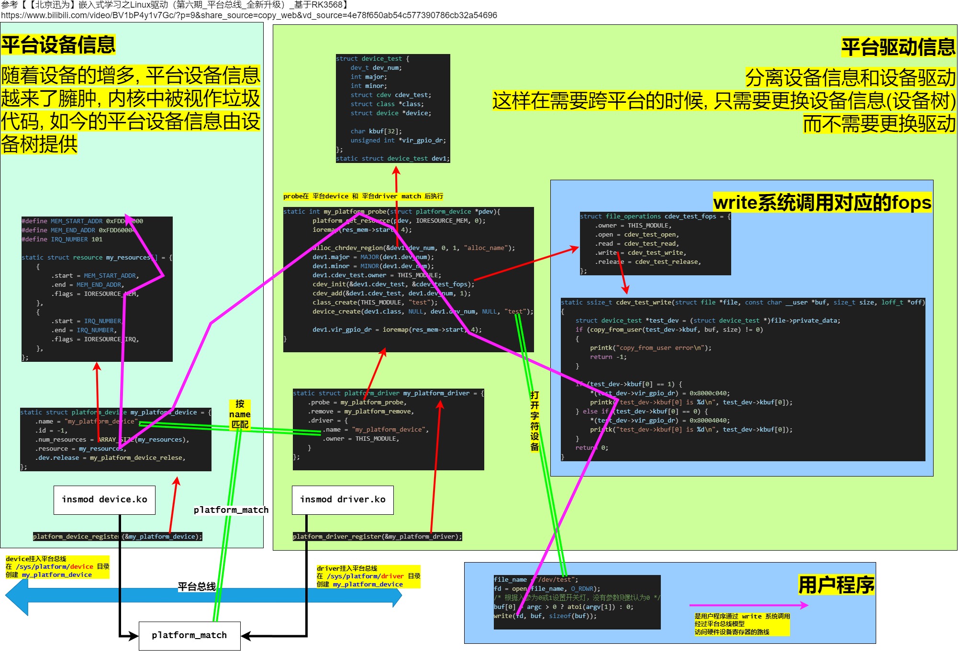958x651 pixels.
Task: Click the insmod driver.ko box
Action: 343,500
